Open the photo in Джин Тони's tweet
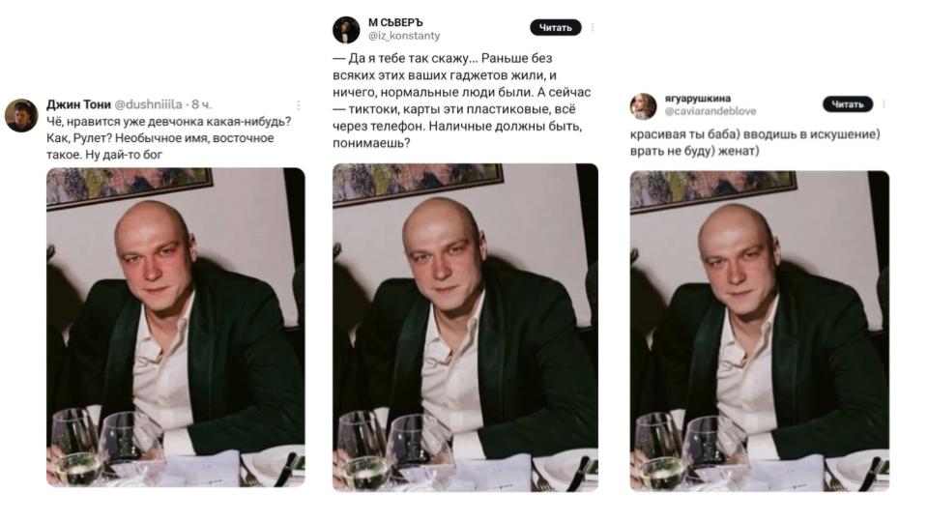Image resolution: width=928 pixels, height=522 pixels. pos(175,327)
